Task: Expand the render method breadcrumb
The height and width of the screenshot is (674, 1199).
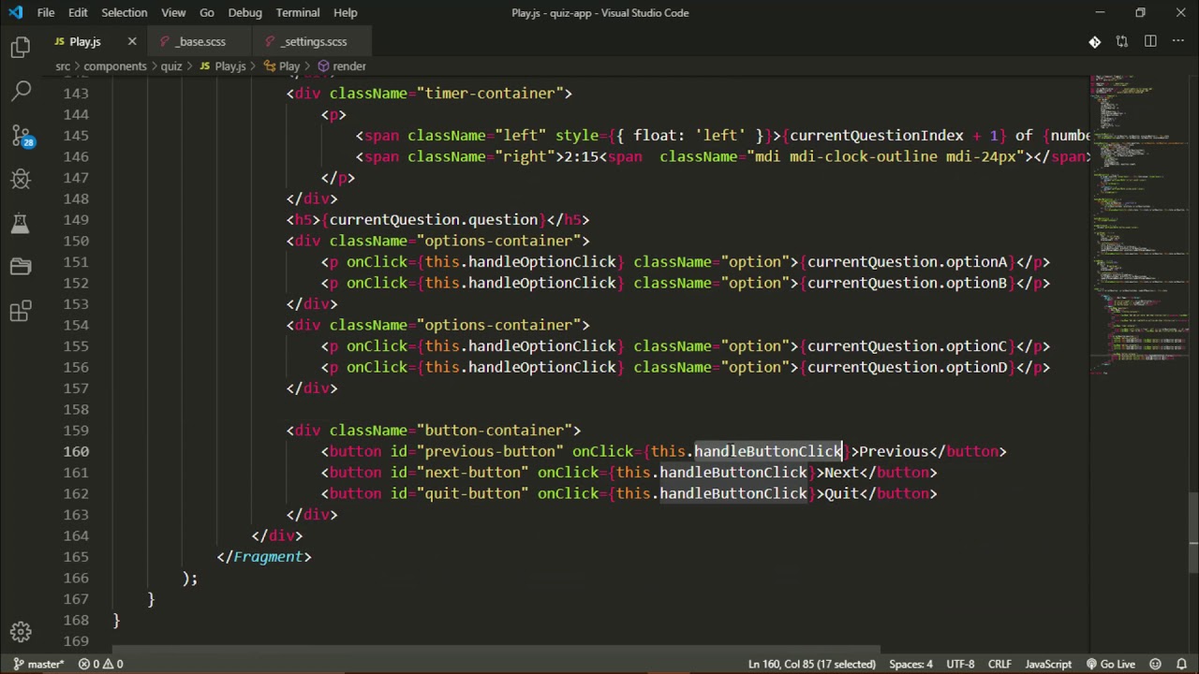Action: point(342,66)
